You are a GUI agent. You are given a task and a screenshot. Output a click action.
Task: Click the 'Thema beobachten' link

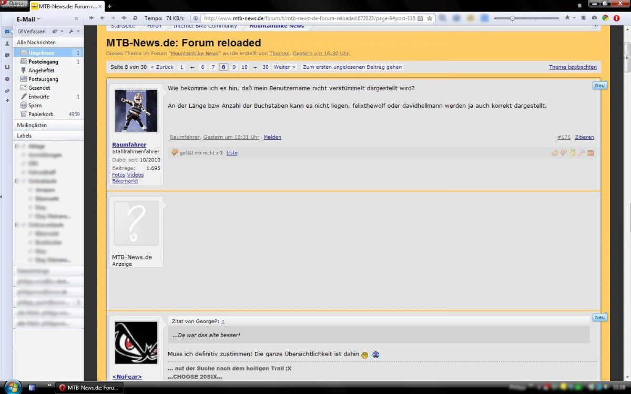click(573, 67)
